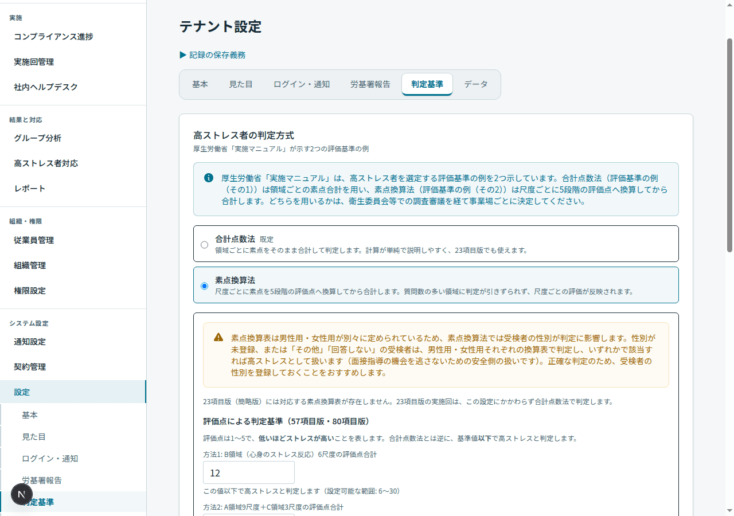Viewport: 734px width, 516px height.
Task: Click 設定 in the sidebar
Action: click(73, 392)
